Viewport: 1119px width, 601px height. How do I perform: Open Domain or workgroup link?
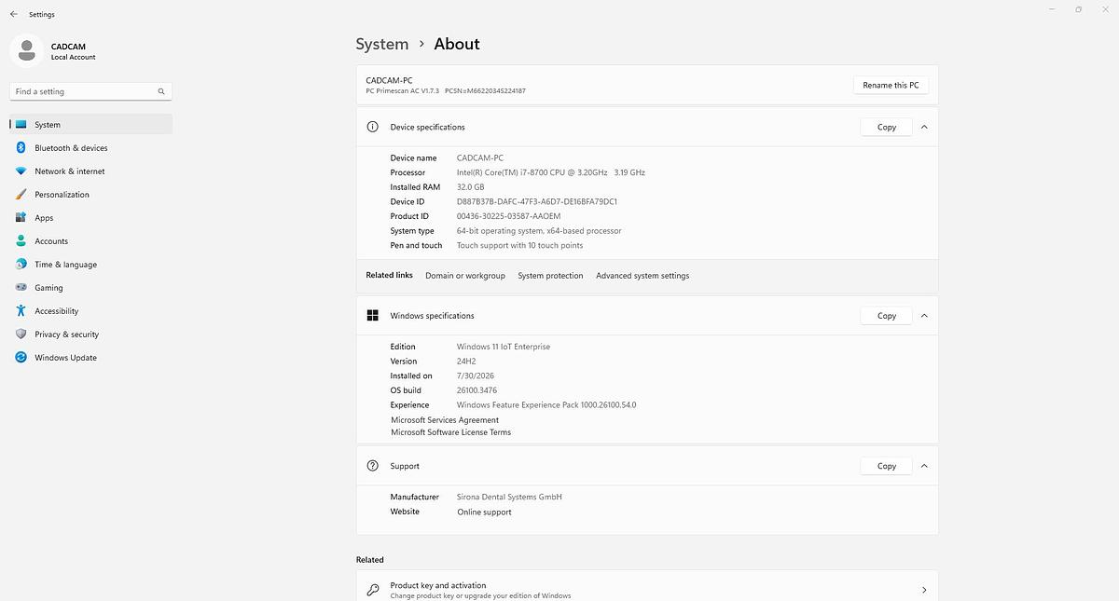point(465,276)
